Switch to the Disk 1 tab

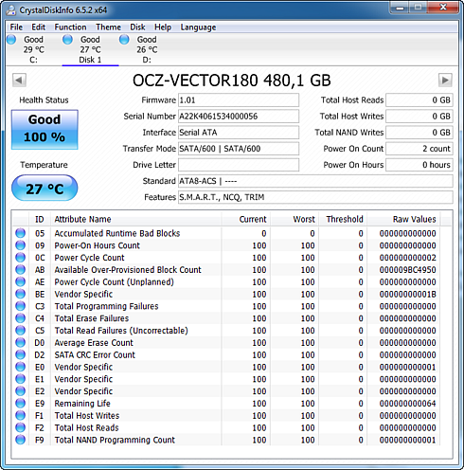pyautogui.click(x=90, y=49)
